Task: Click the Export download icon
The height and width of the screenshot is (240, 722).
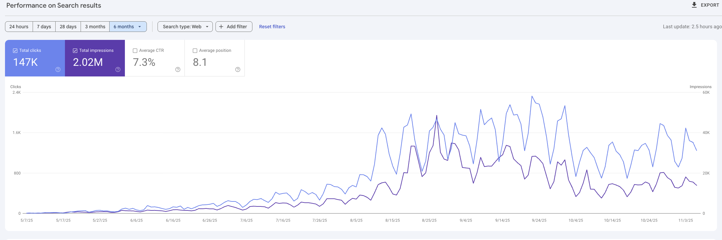Action: pos(694,5)
